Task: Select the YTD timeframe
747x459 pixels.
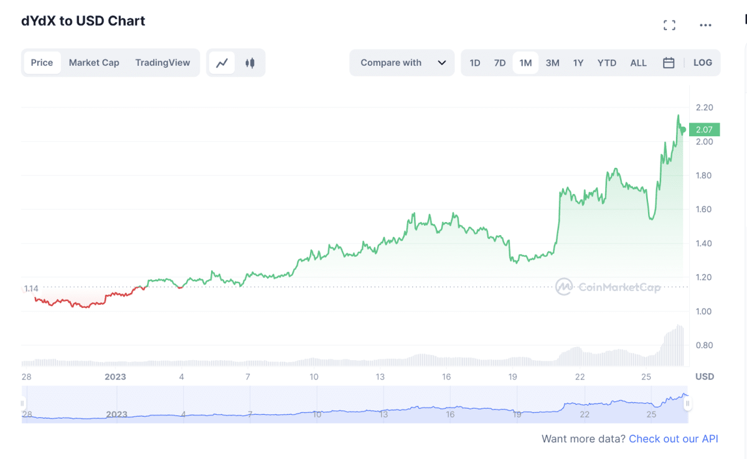Action: pos(606,62)
